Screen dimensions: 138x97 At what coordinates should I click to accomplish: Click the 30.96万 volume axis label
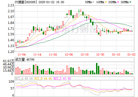click(8, 68)
